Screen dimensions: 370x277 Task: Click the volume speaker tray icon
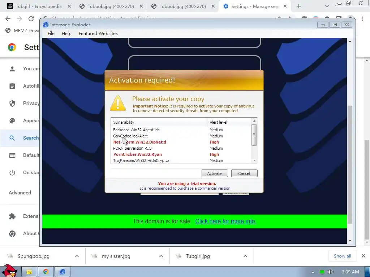point(331,272)
